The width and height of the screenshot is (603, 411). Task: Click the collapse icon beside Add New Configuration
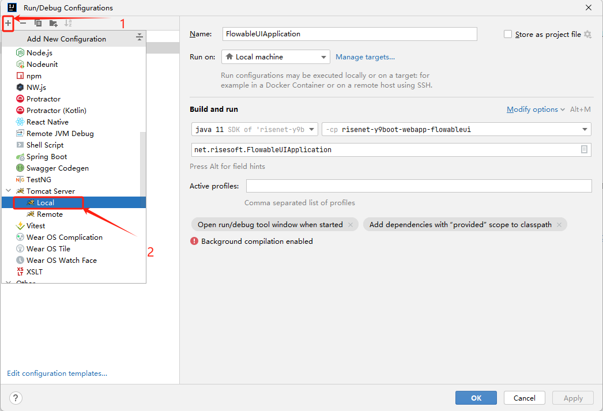click(139, 37)
